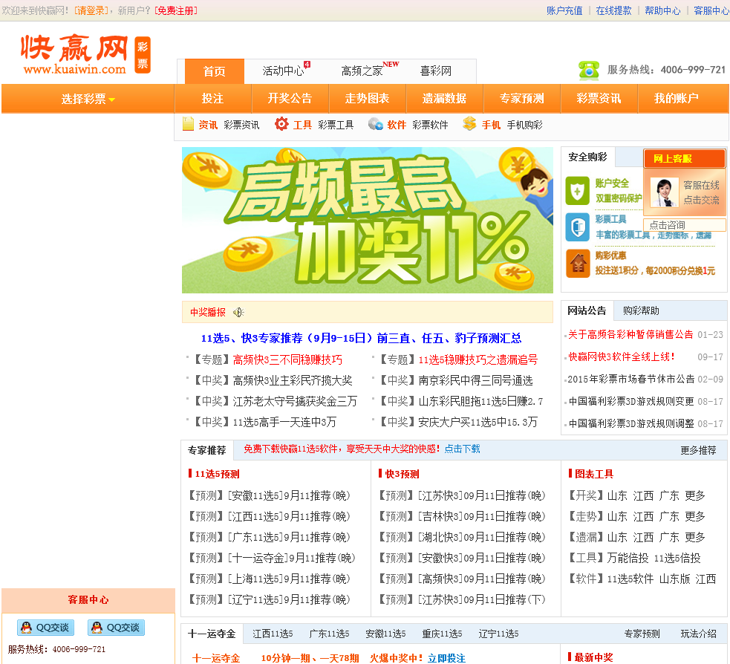Click the gold coin 手机 icon
The height and width of the screenshot is (664, 730).
470,124
